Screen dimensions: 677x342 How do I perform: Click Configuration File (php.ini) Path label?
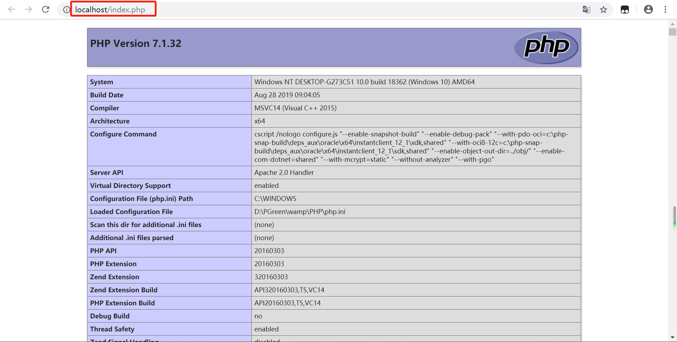point(141,199)
